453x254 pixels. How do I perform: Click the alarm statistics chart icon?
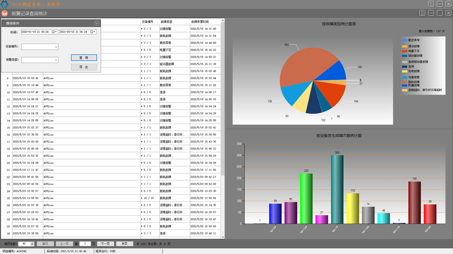pos(5,13)
